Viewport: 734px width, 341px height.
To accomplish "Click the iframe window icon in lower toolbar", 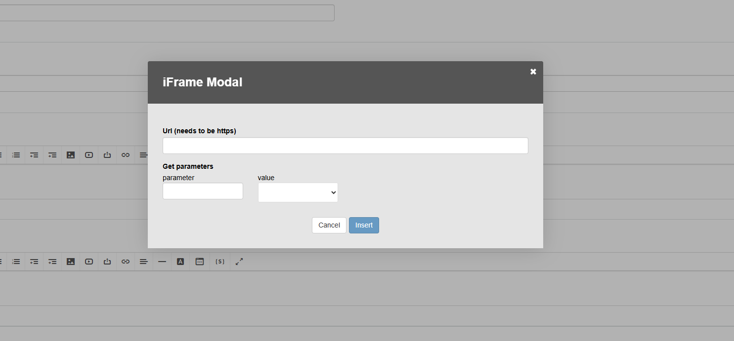I will pyautogui.click(x=200, y=262).
